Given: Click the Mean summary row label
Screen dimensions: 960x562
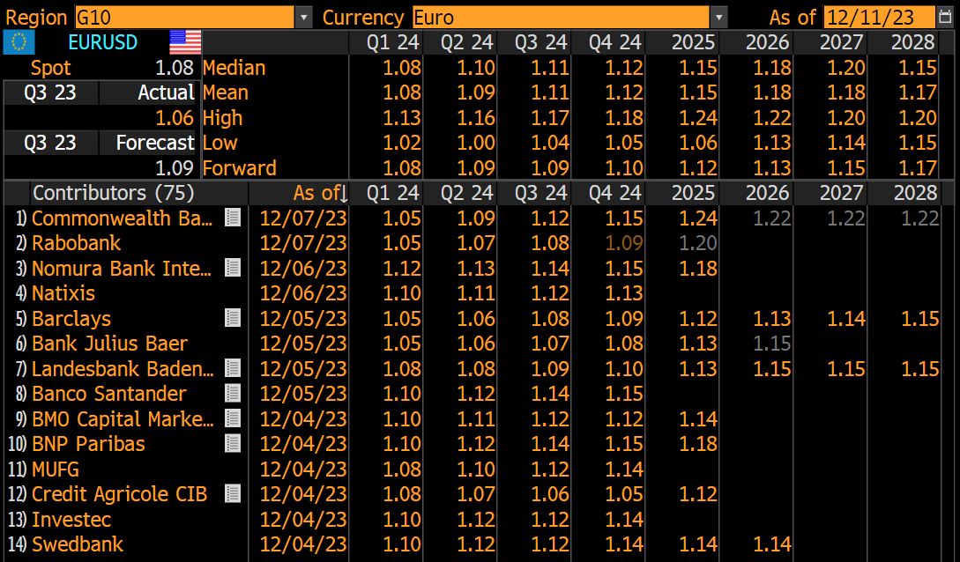Looking at the screenshot, I should (226, 92).
